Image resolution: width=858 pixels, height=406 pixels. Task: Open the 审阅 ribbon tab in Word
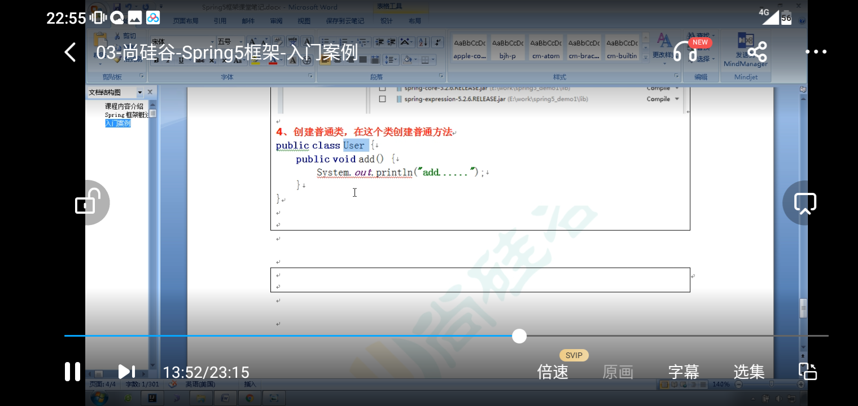pos(276,21)
